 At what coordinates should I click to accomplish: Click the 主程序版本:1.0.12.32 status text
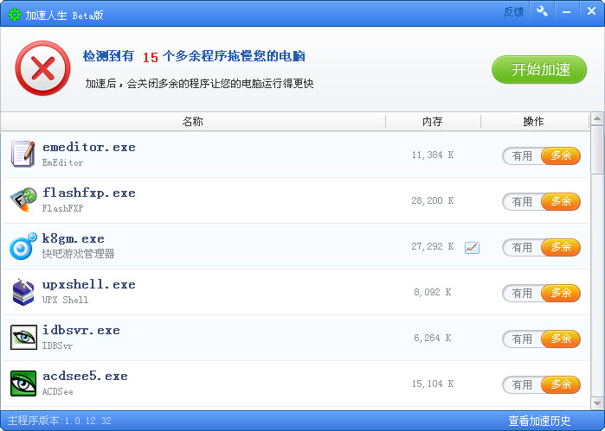[x=60, y=421]
